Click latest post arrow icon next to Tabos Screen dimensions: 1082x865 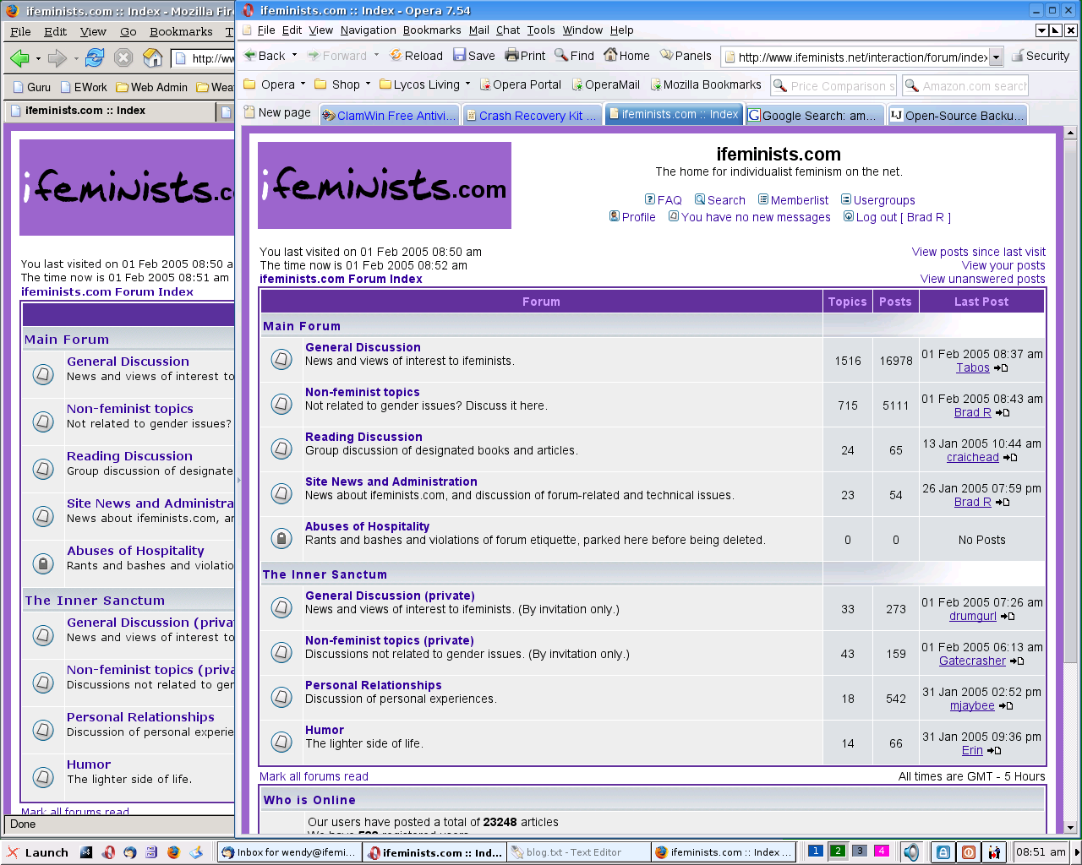tap(1001, 368)
